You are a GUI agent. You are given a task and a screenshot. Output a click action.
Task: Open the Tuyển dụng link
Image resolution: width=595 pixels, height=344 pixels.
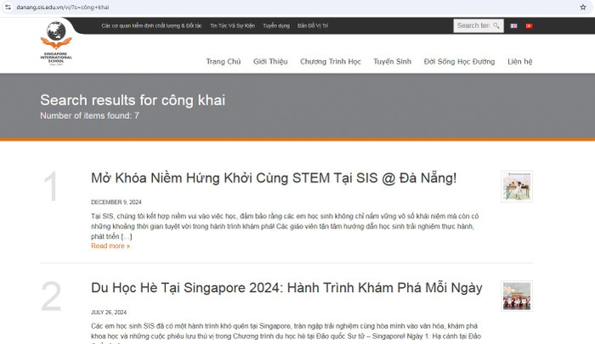[x=276, y=25]
